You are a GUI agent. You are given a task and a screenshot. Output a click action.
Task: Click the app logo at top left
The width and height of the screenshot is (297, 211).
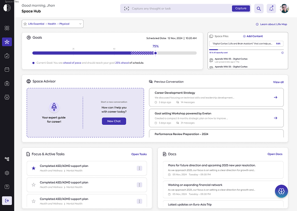point(7,8)
